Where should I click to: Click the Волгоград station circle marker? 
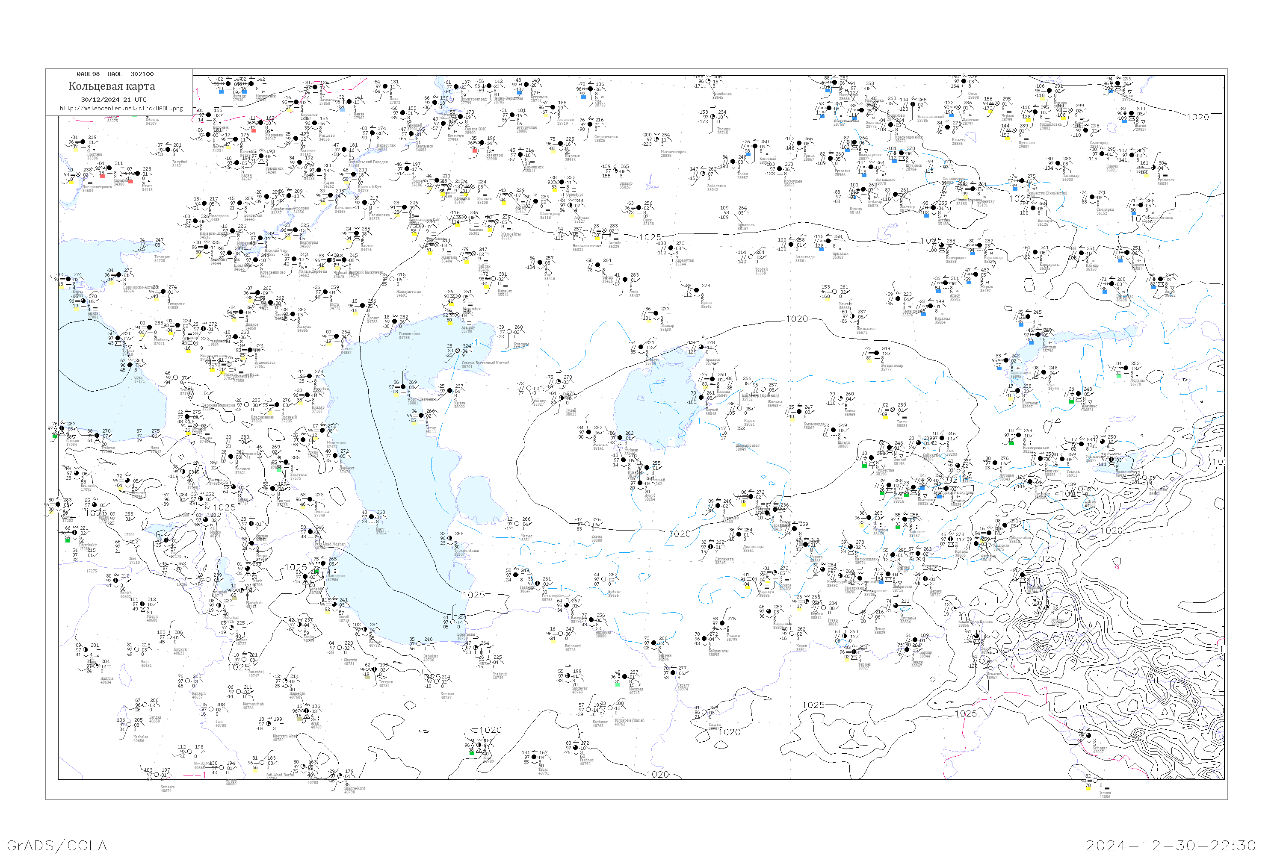295,230
